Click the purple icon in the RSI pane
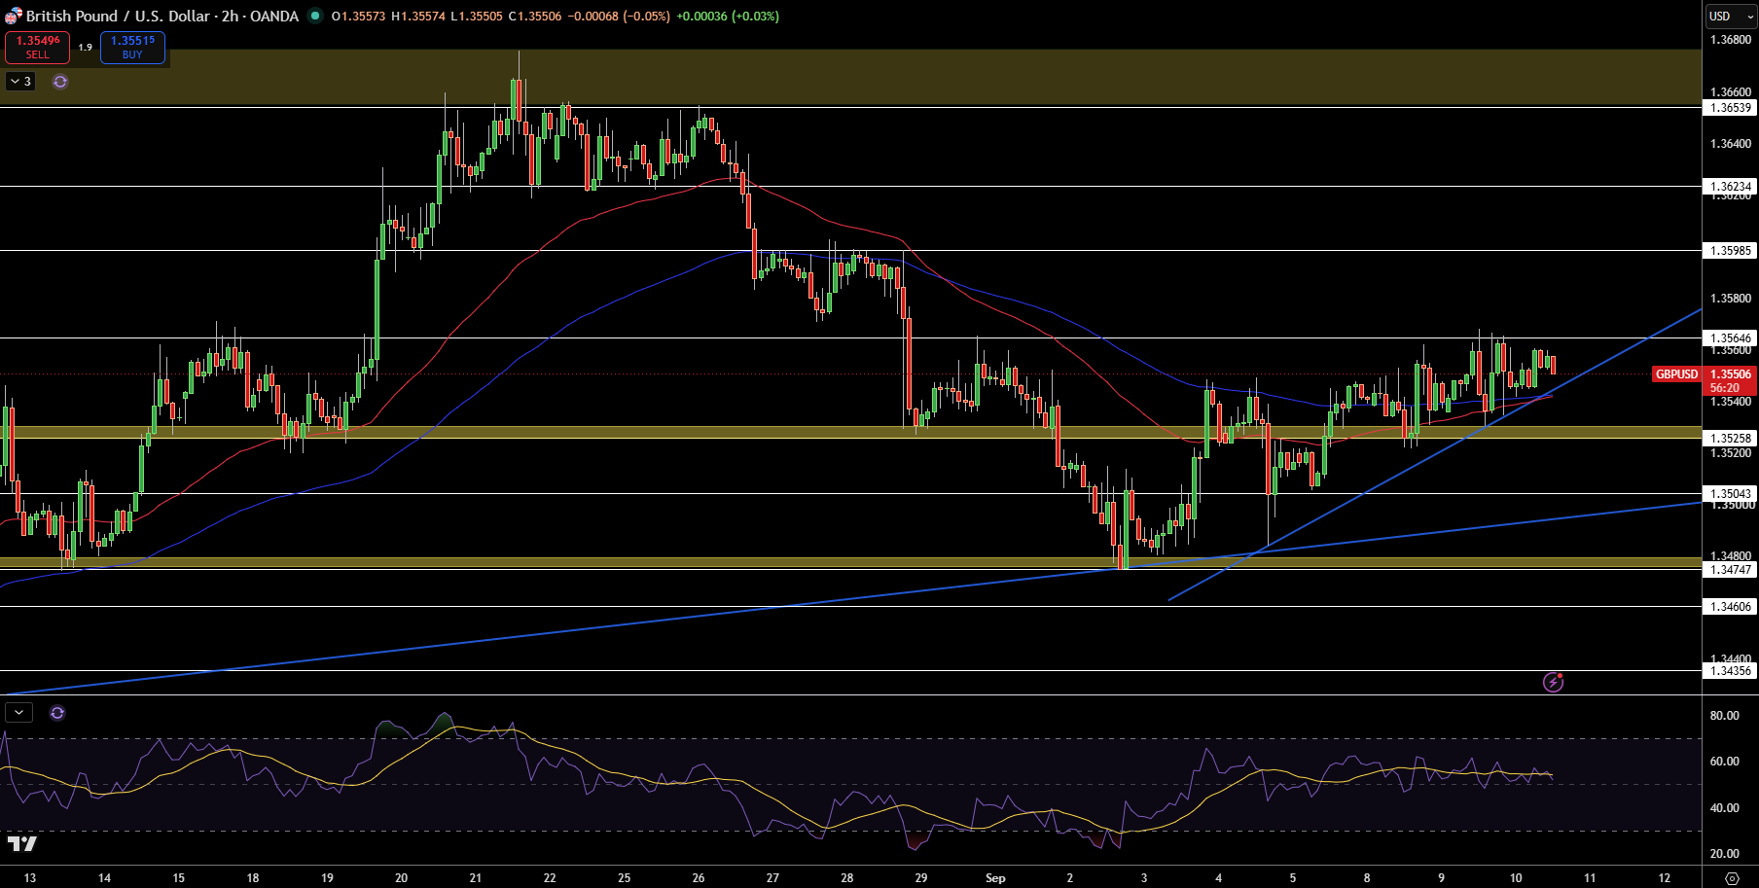This screenshot has height=888, width=1759. pyautogui.click(x=57, y=713)
